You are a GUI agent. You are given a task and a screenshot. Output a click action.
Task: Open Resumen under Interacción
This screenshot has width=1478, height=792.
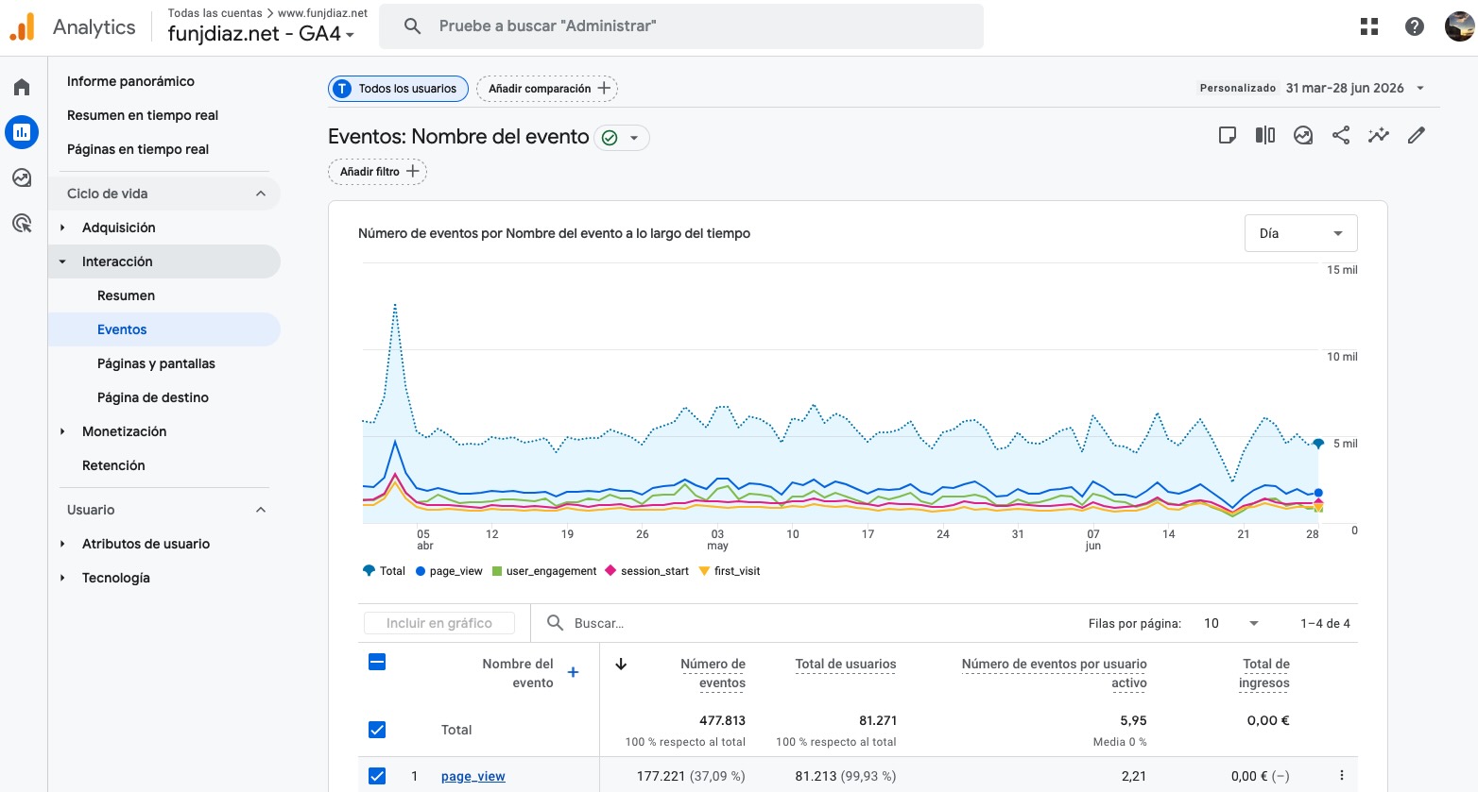pos(126,295)
